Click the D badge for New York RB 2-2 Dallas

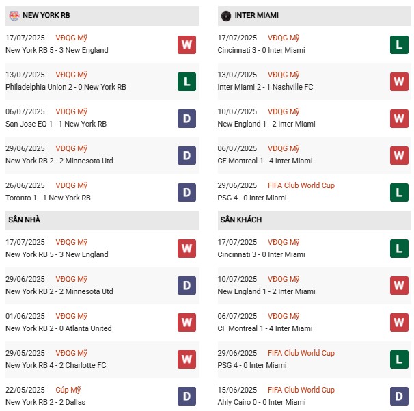(x=187, y=397)
